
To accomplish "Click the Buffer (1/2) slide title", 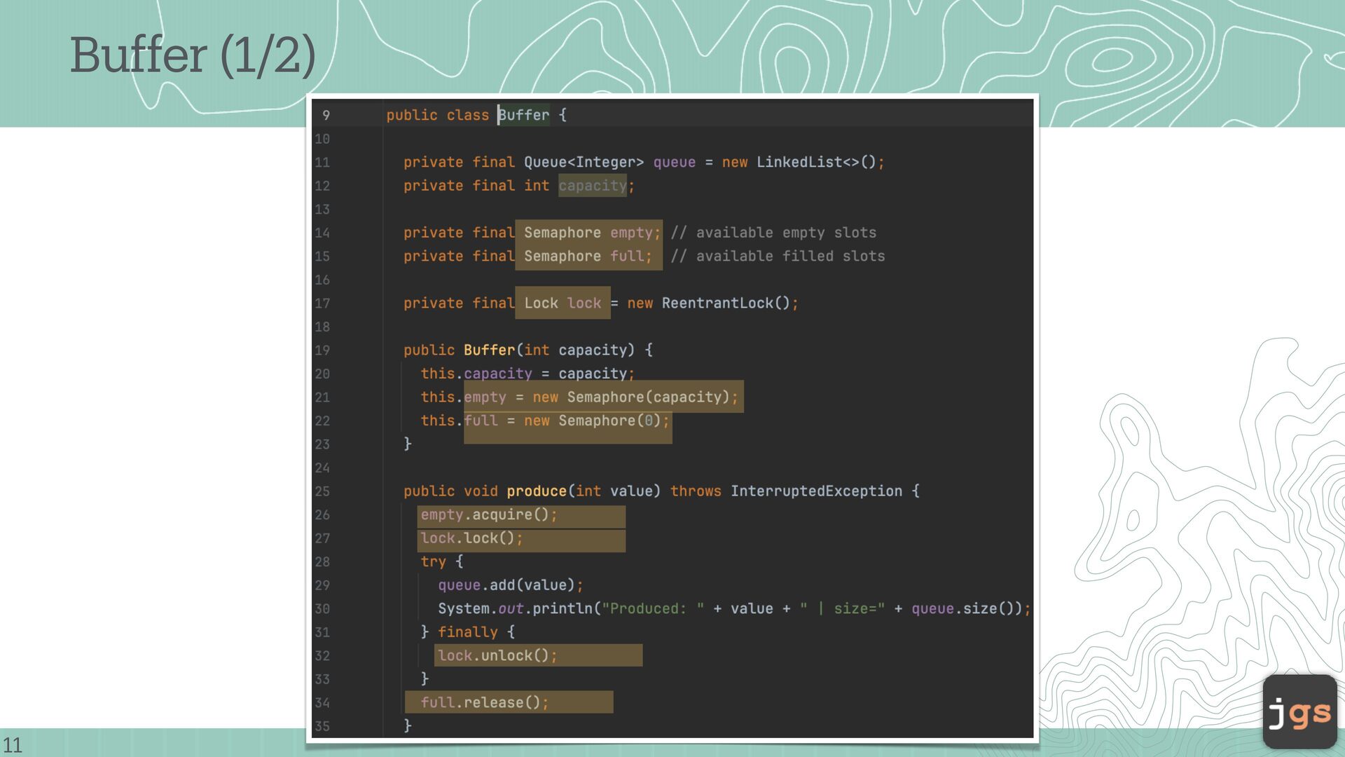I will click(193, 55).
